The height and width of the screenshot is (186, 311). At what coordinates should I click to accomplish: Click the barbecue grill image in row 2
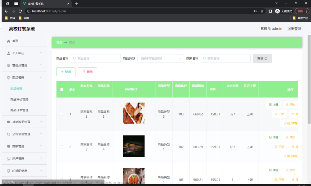point(134,146)
